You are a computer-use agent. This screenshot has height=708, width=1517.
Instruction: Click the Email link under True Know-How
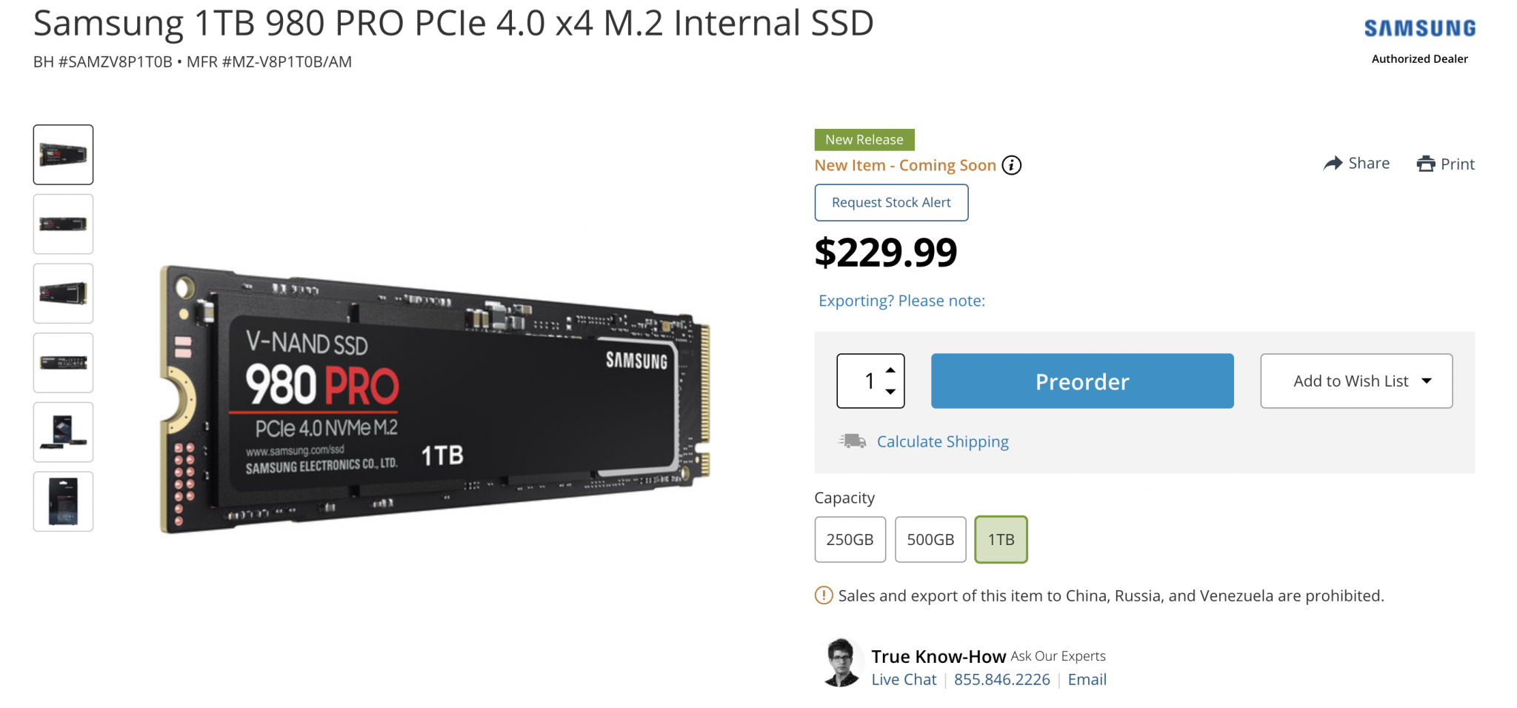tap(1087, 679)
